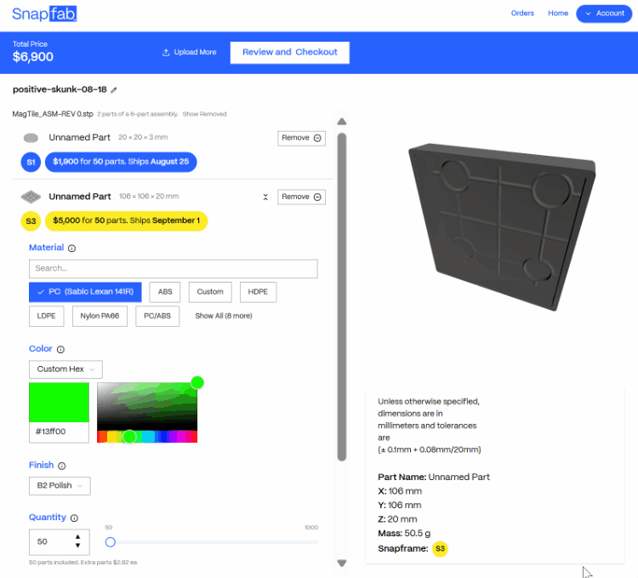
Task: Click the scroll-down arrow of the parts list
Action: (x=342, y=563)
